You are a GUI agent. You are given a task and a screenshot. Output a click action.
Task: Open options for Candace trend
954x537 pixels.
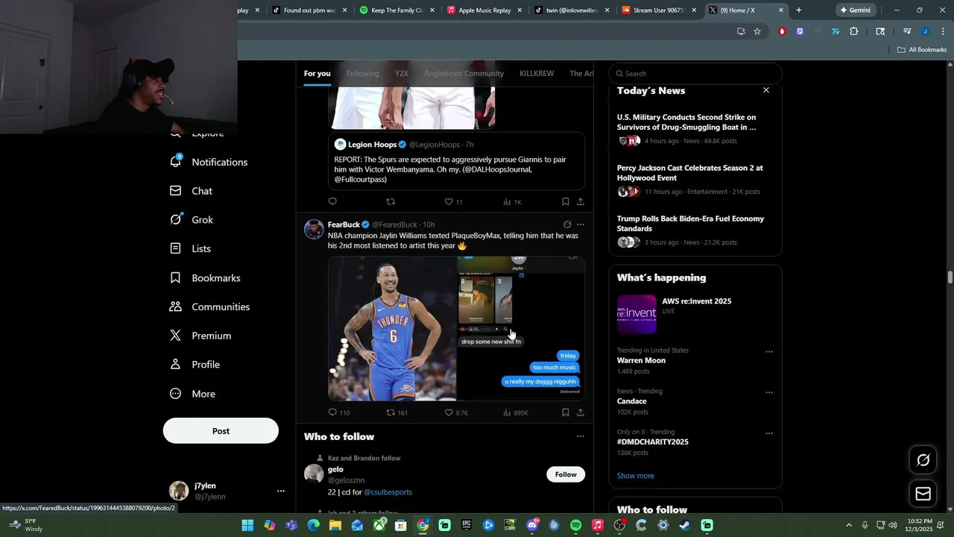pos(769,392)
